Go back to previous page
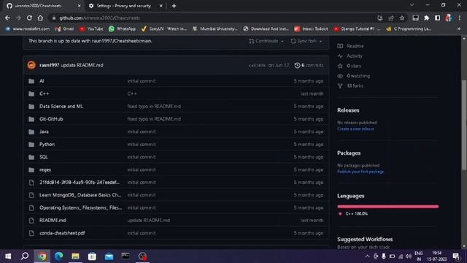 pos(7,18)
